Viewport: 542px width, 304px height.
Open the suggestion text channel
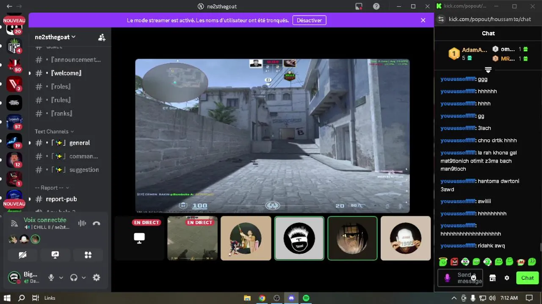click(x=68, y=170)
